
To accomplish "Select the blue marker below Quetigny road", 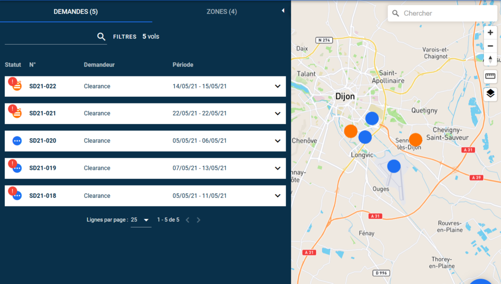I will (x=372, y=118).
